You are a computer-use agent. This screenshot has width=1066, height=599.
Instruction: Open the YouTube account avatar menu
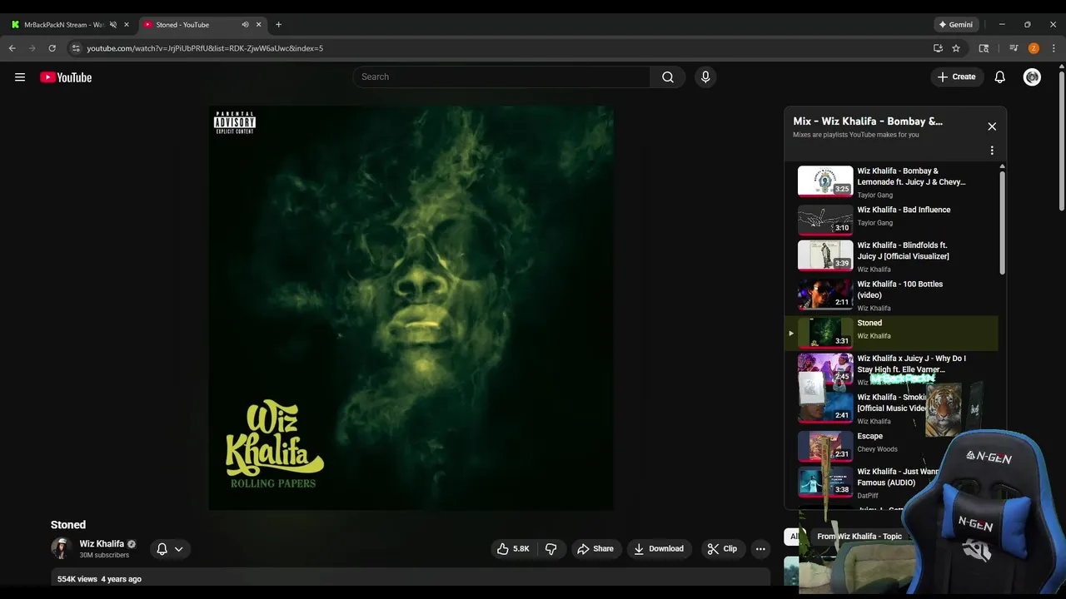click(1032, 77)
